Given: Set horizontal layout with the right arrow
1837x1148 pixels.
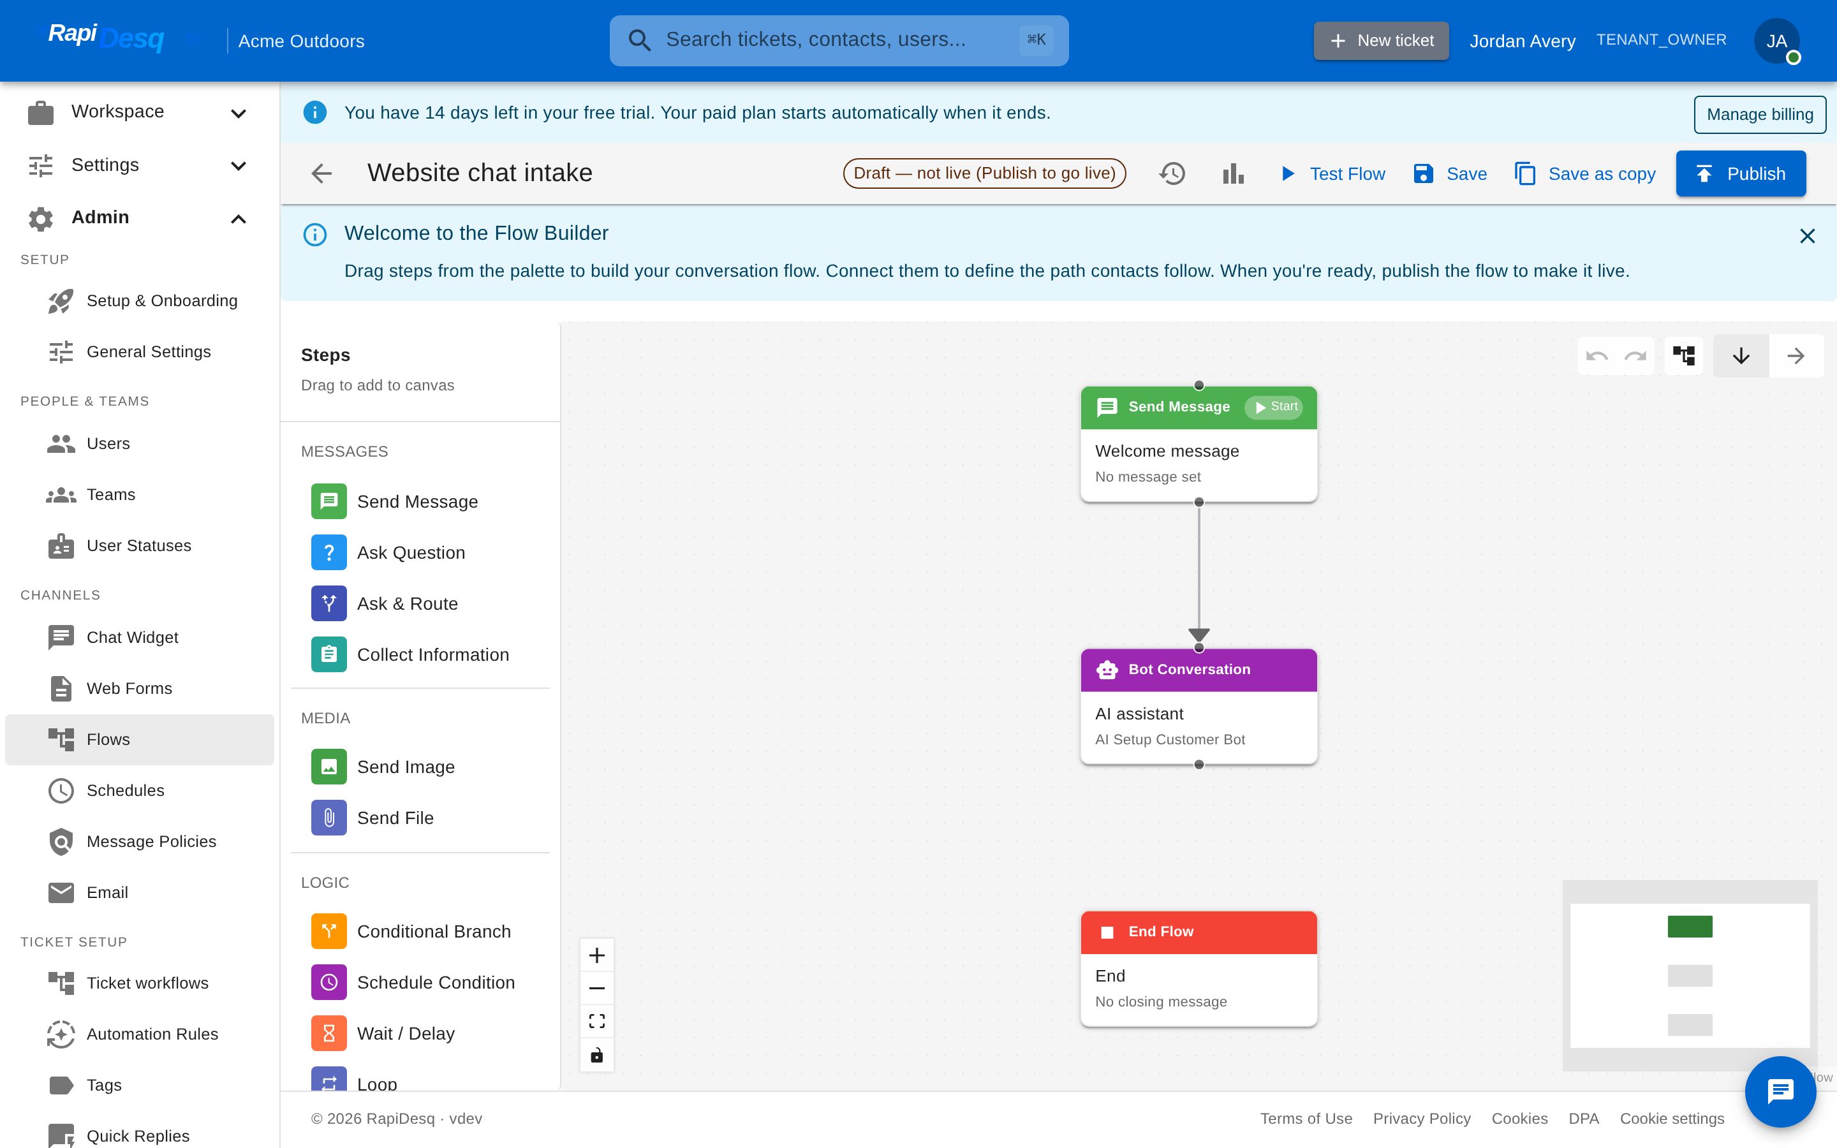Looking at the screenshot, I should (x=1796, y=355).
